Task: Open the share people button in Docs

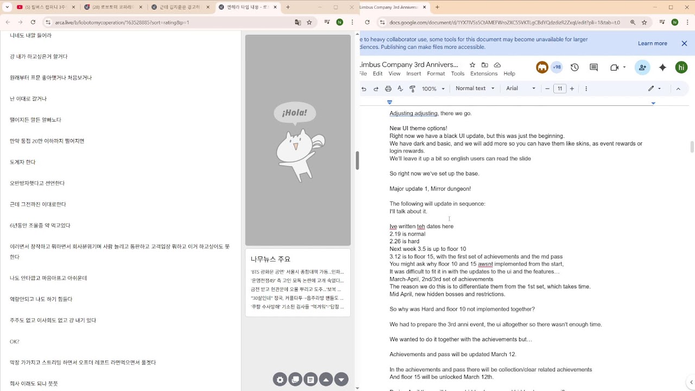Action: (x=642, y=67)
